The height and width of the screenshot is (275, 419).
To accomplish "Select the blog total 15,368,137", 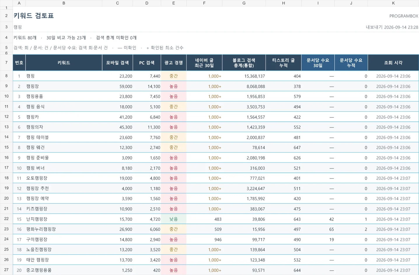I will click(254, 76).
